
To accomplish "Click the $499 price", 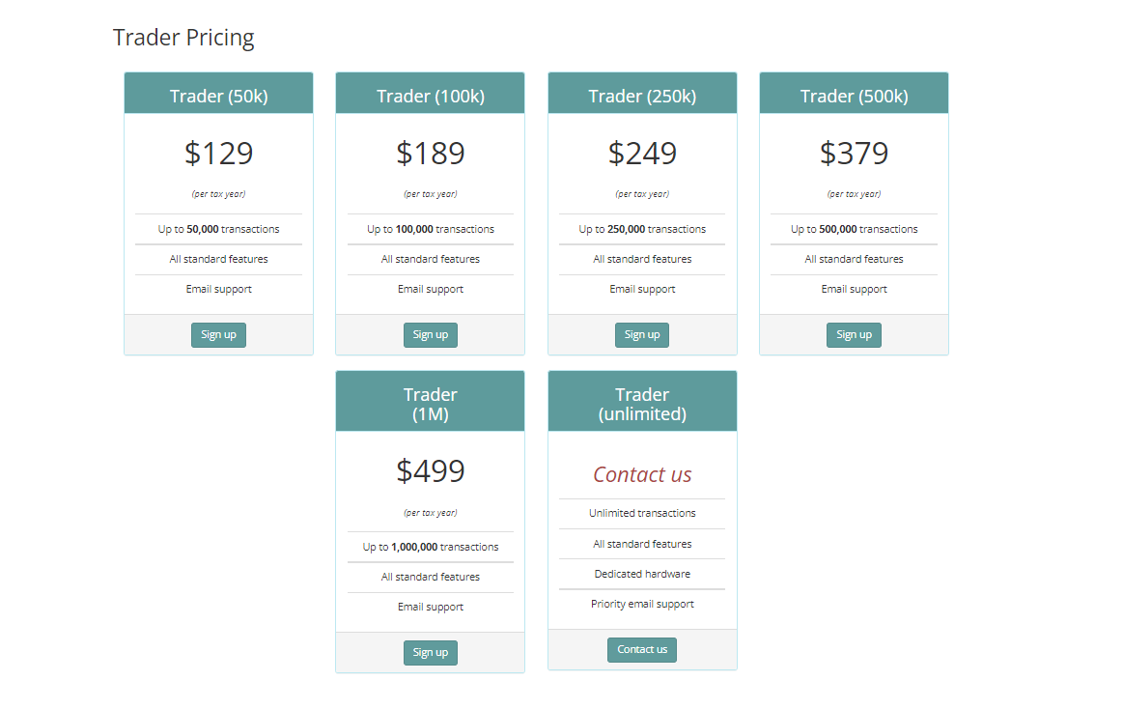I will (x=431, y=471).
